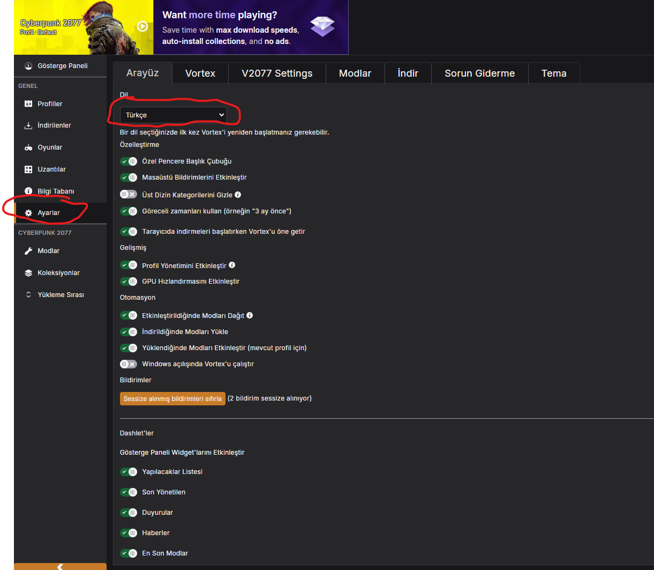
Task: Click the Koleksiyonlar layers icon
Action: point(28,273)
